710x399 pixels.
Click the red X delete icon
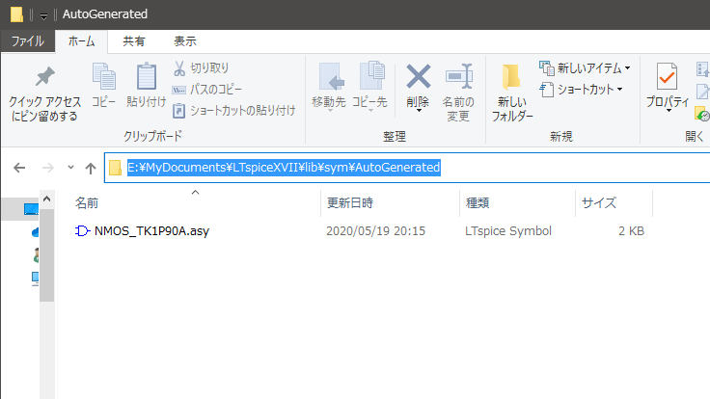418,76
